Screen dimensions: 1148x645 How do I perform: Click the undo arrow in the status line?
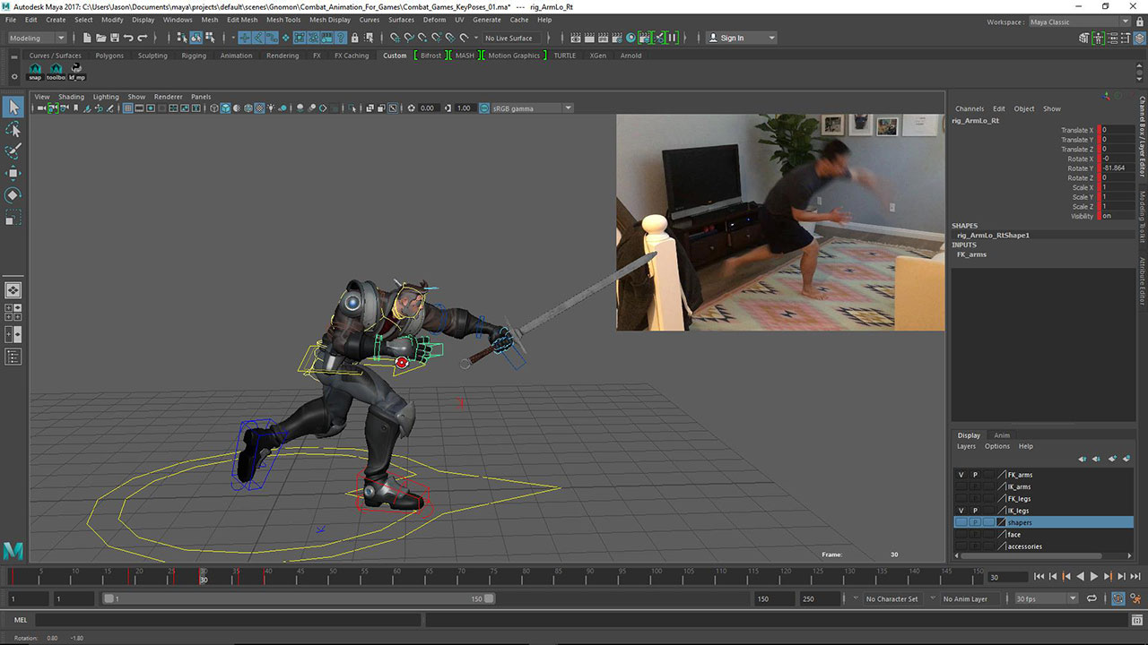(128, 38)
